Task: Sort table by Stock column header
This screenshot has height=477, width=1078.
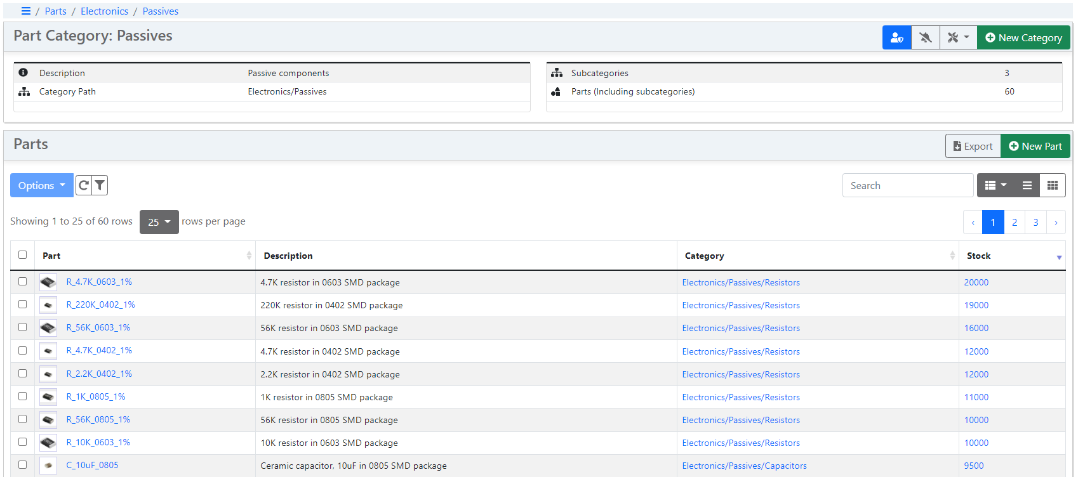Action: click(x=978, y=256)
